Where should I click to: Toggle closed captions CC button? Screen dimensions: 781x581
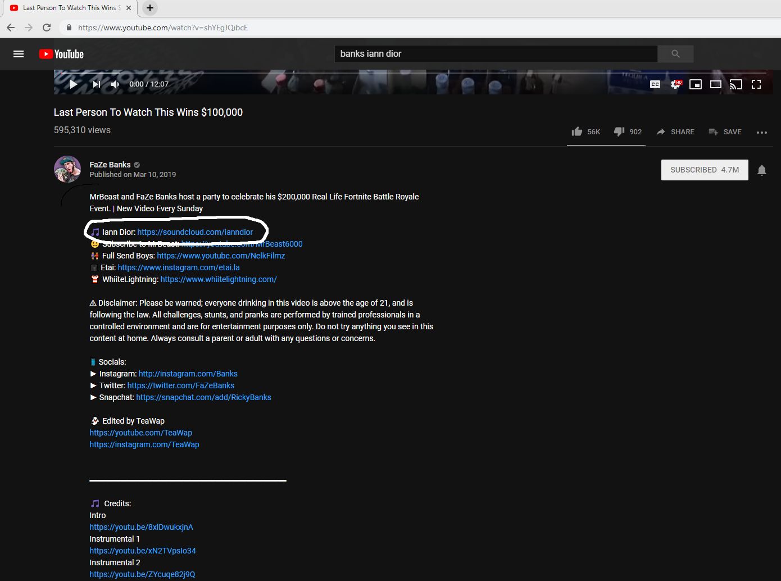[655, 84]
